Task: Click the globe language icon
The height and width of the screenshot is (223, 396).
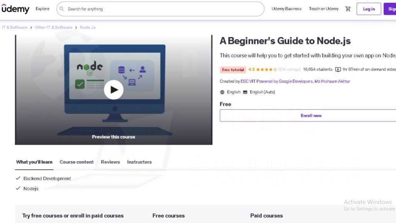Action: tap(222, 92)
